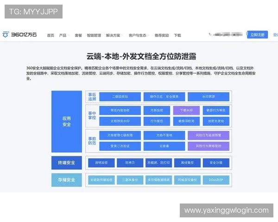Click the 加密外发包 tile
278x222 pixels.
[x=216, y=121]
